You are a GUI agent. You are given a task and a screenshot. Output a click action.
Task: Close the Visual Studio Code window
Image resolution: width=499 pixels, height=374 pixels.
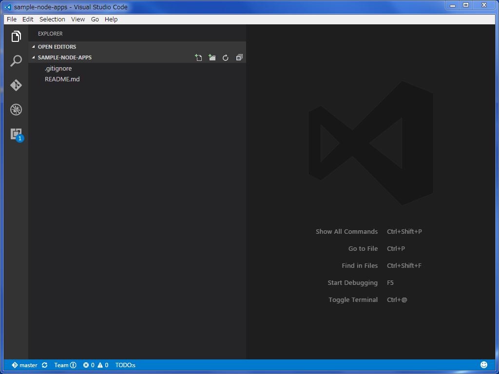point(484,5)
